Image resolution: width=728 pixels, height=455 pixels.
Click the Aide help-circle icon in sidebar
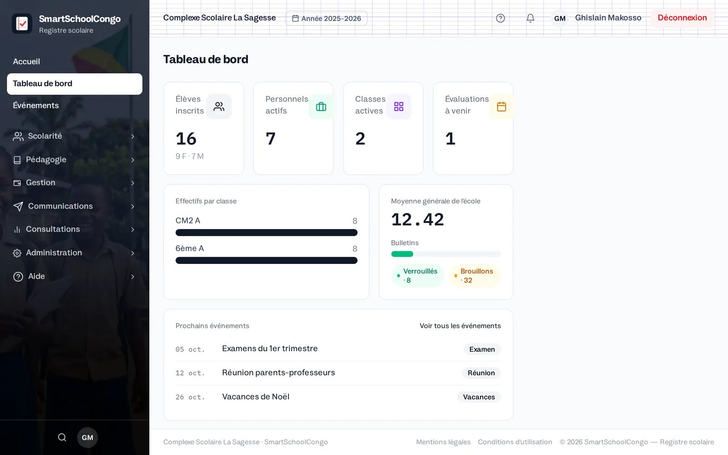[18, 277]
